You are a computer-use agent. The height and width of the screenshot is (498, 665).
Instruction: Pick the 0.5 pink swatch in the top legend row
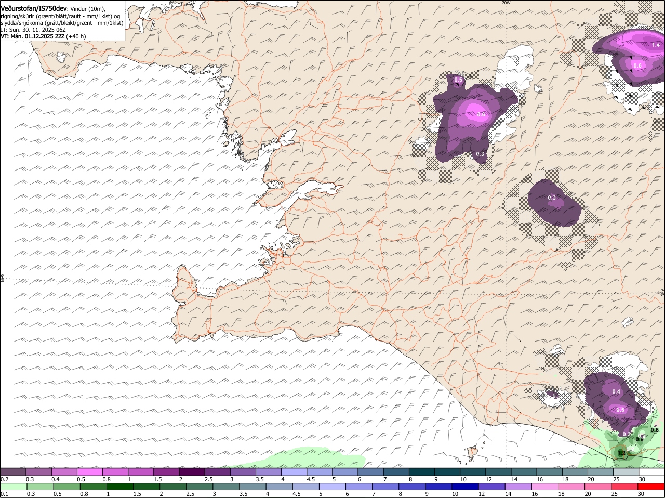point(89,471)
